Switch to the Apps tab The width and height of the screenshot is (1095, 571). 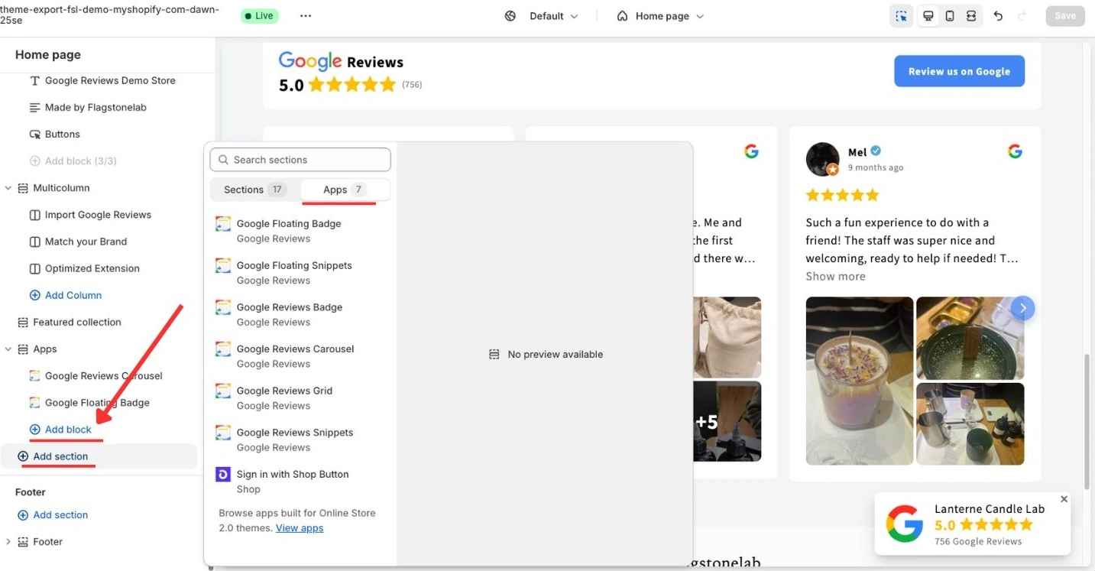click(x=345, y=190)
